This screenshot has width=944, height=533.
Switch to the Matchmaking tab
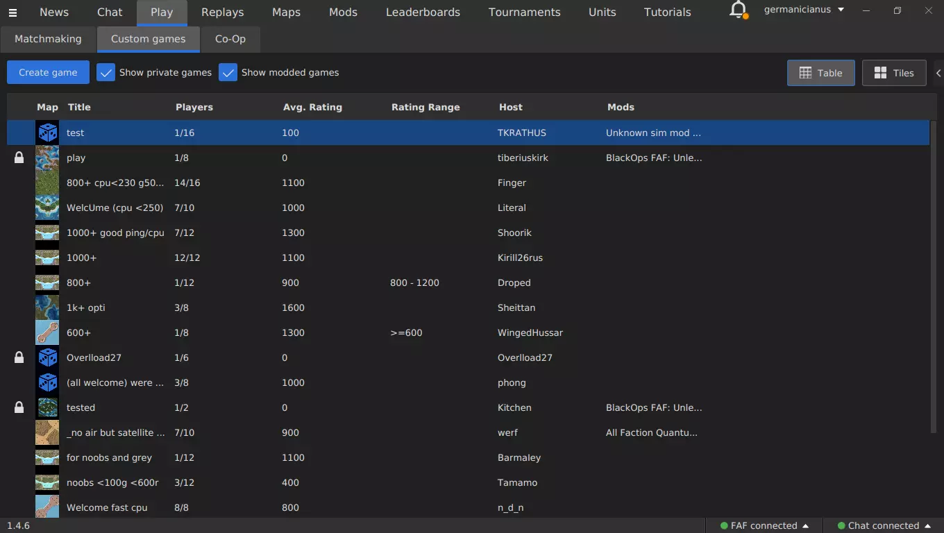coord(48,39)
